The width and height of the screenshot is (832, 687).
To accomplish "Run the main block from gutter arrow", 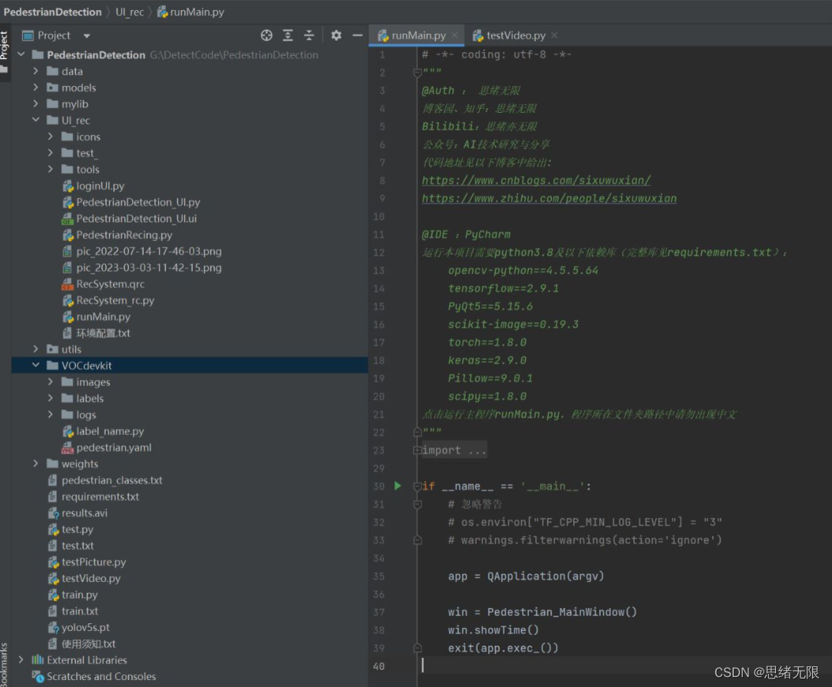I will pyautogui.click(x=398, y=486).
